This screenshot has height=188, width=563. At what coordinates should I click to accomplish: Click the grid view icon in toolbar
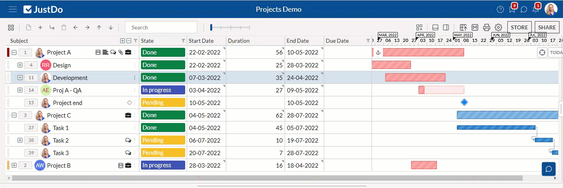[11, 27]
